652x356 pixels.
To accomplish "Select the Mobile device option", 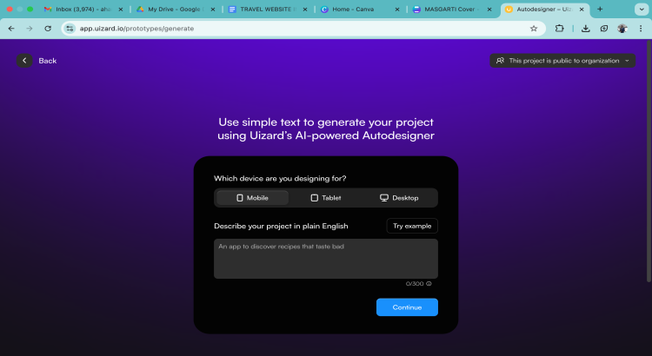I will coord(252,198).
